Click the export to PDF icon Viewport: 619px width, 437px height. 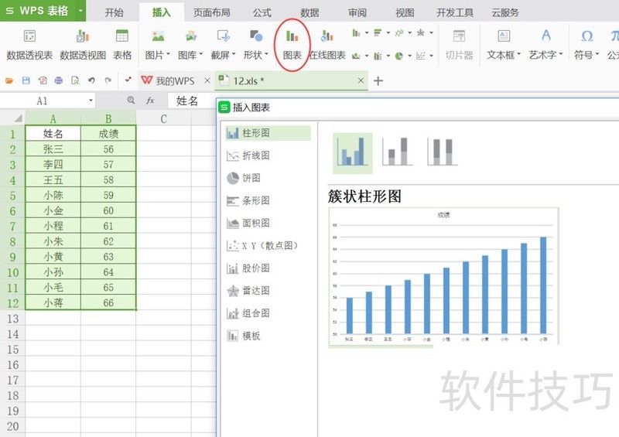43,80
